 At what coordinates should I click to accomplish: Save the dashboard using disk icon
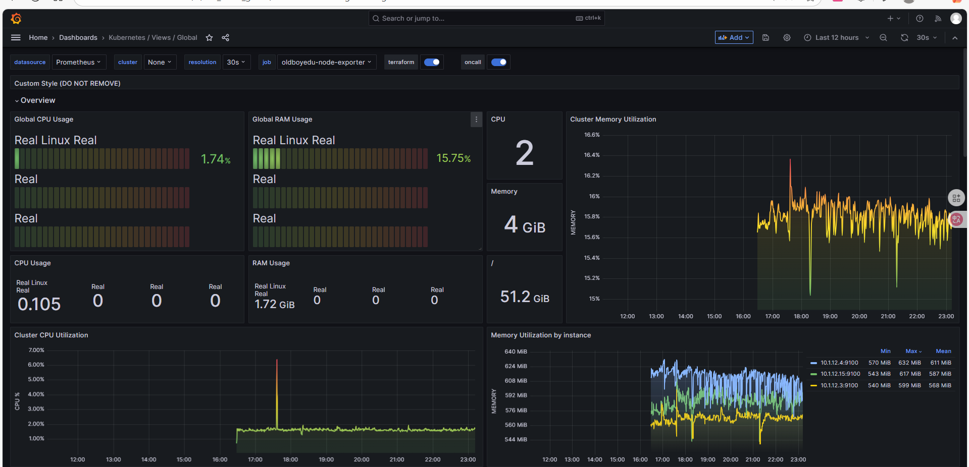pyautogui.click(x=766, y=38)
